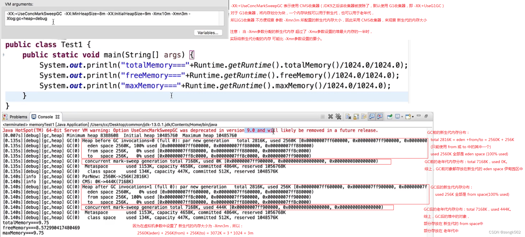This screenshot has width=525, height=237.
Task: Close the Console tab with its X
Action: pyautogui.click(x=58, y=117)
